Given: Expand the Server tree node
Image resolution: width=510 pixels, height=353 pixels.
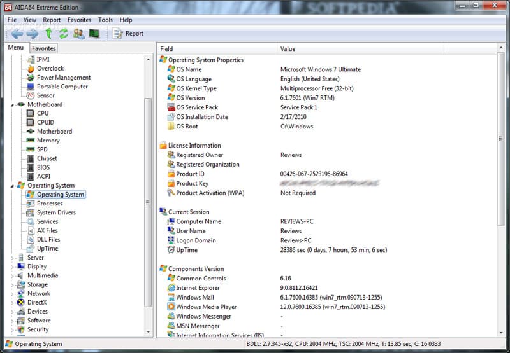Looking at the screenshot, I should click(x=12, y=258).
